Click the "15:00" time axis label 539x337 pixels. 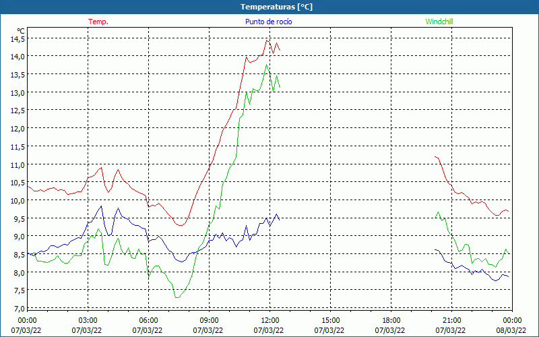point(330,321)
